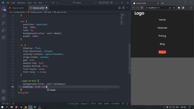Change CRLF end of line sequence

100,104
